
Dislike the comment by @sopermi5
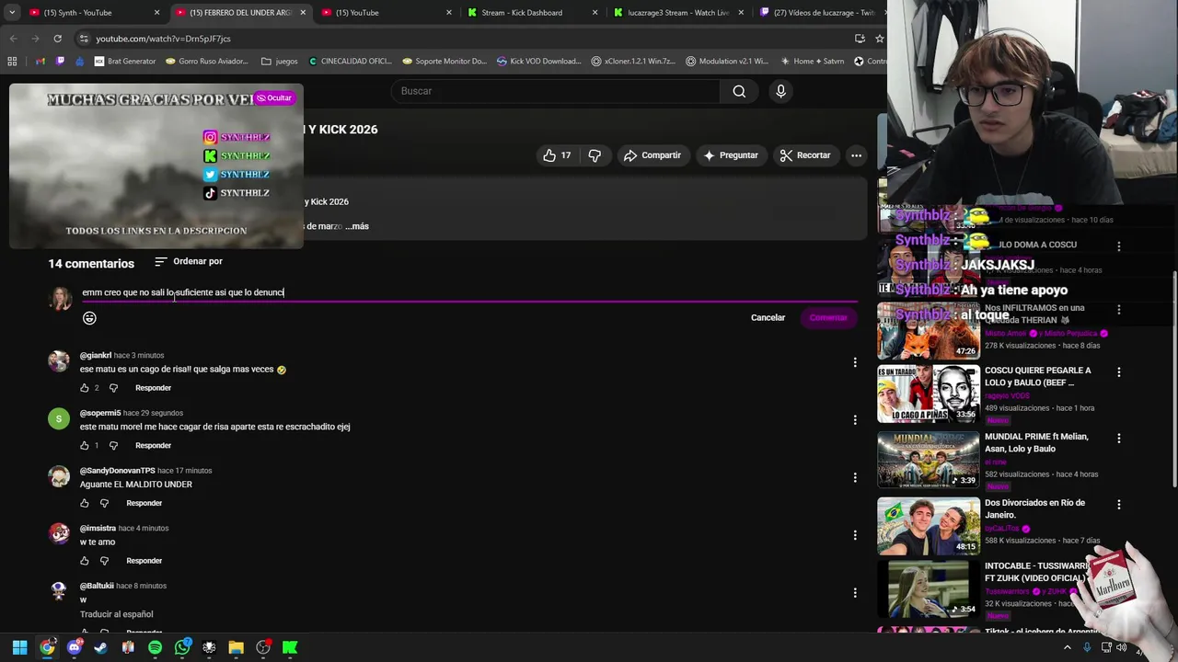113,446
